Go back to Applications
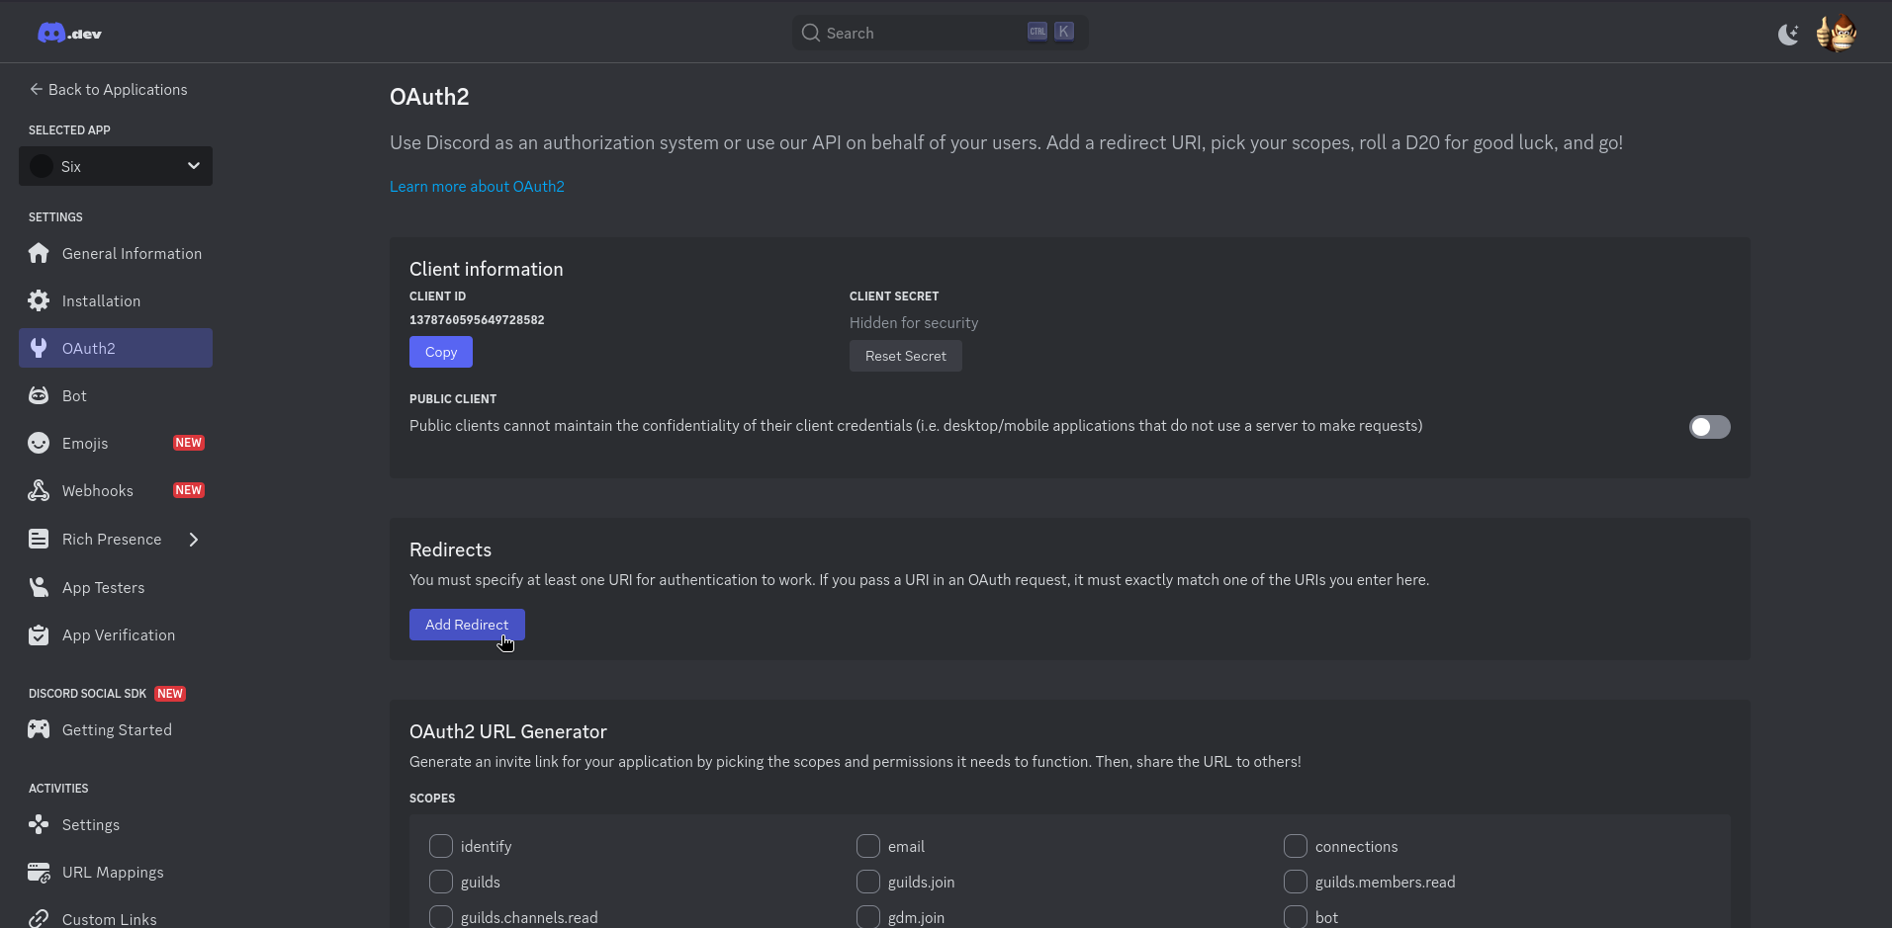1892x928 pixels. 108,90
